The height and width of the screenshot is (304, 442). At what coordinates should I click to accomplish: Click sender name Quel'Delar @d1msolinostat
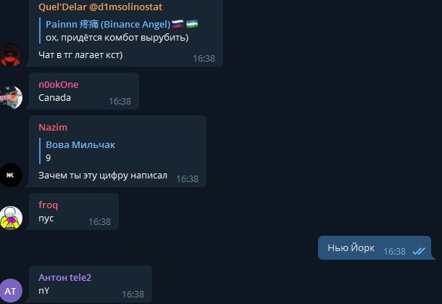click(x=100, y=7)
